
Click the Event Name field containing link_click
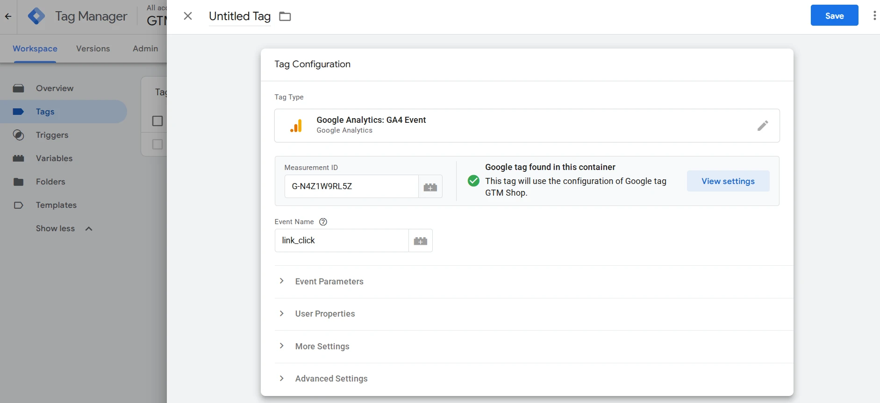click(x=342, y=240)
